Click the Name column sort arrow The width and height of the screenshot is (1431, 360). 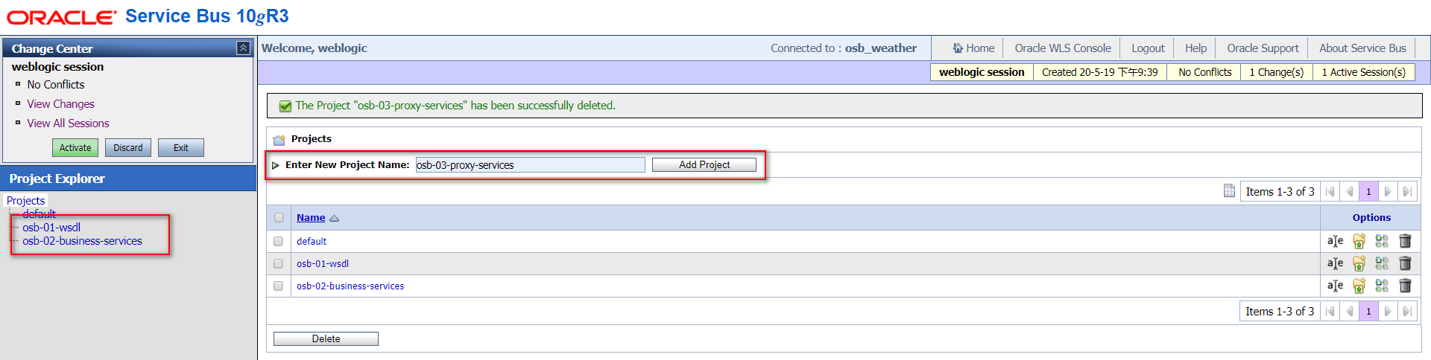click(334, 218)
